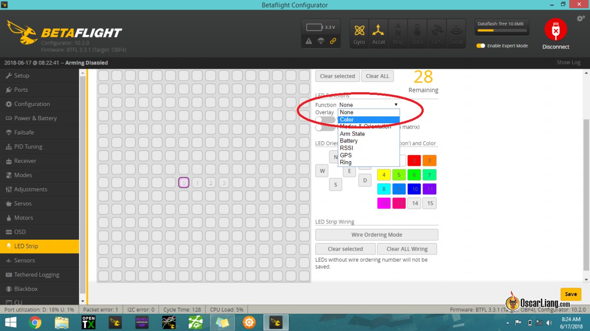Open Chrome from the Windows taskbar
This screenshot has width=590, height=331.
[x=35, y=322]
